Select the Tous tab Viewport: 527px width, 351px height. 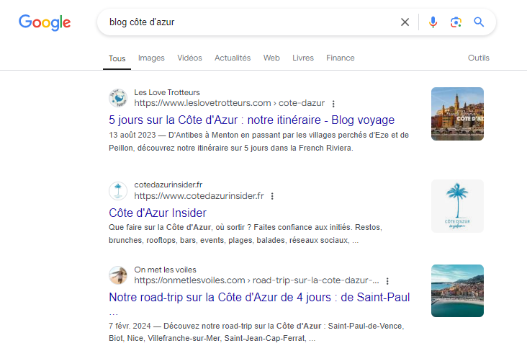click(117, 58)
